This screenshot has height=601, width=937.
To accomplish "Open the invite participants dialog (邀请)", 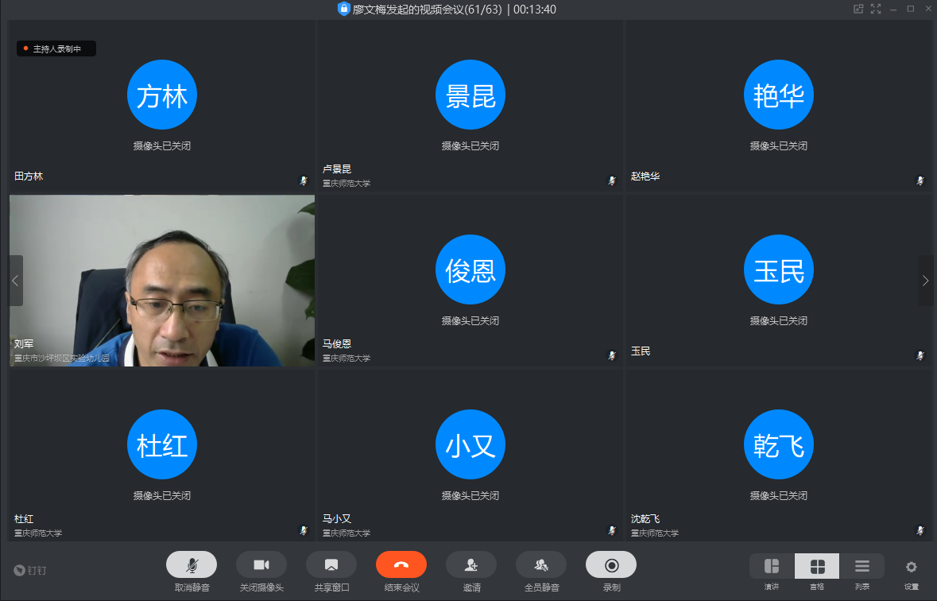I will [470, 564].
